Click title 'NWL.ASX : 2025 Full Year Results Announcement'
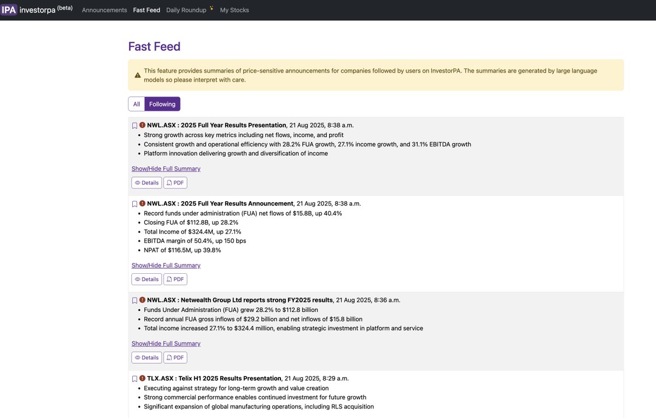 [x=220, y=203]
